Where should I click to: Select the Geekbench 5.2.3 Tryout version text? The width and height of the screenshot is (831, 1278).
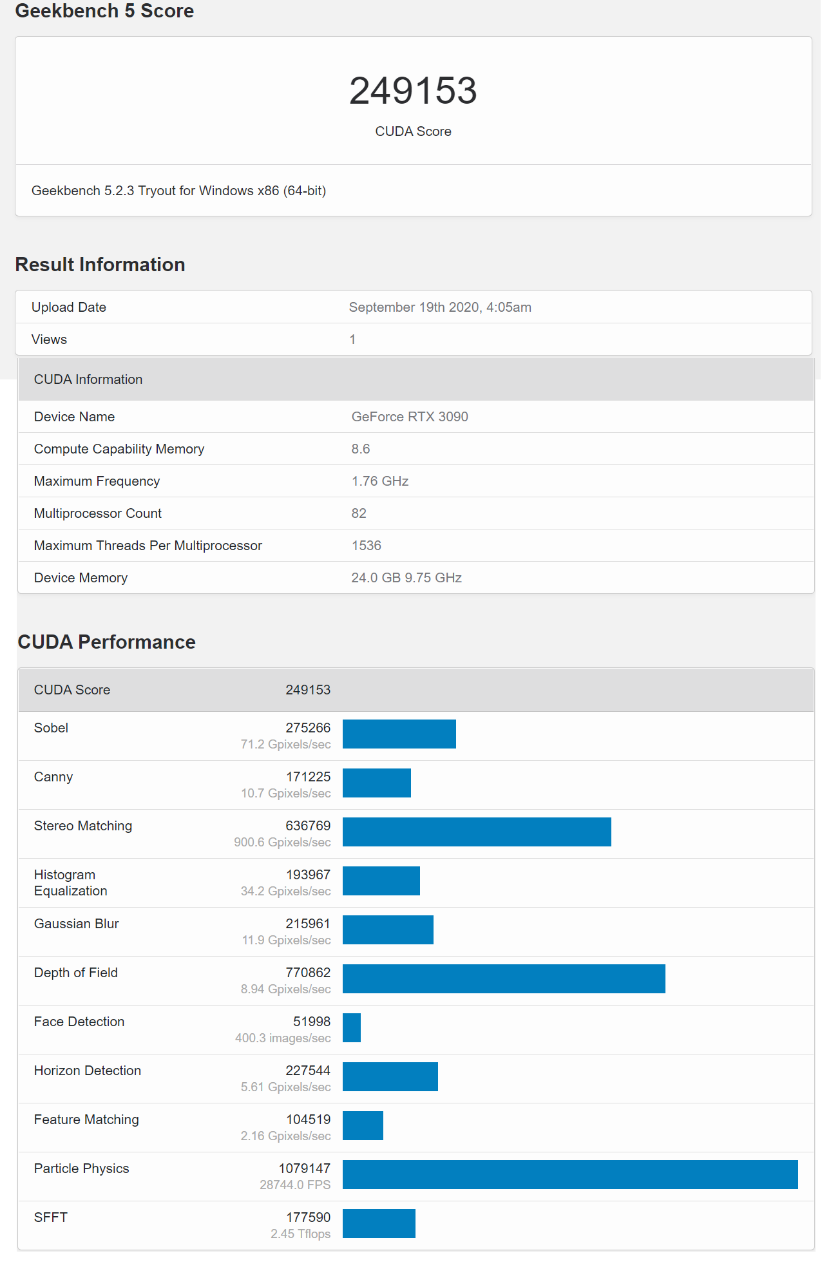(x=178, y=191)
